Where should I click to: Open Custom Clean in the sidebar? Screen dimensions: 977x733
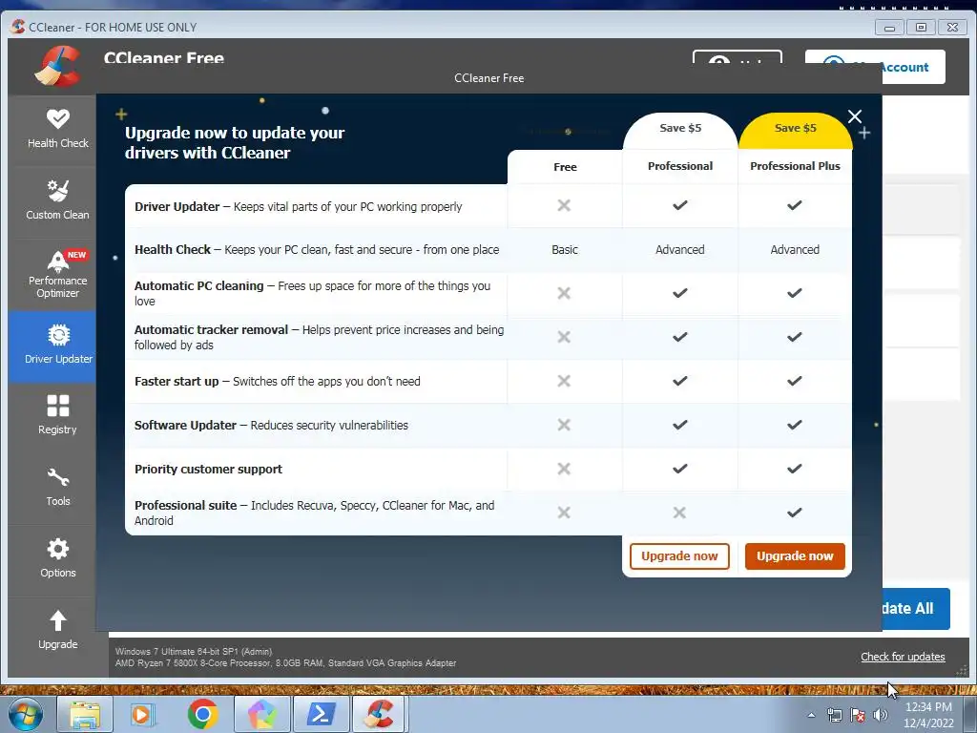click(57, 200)
